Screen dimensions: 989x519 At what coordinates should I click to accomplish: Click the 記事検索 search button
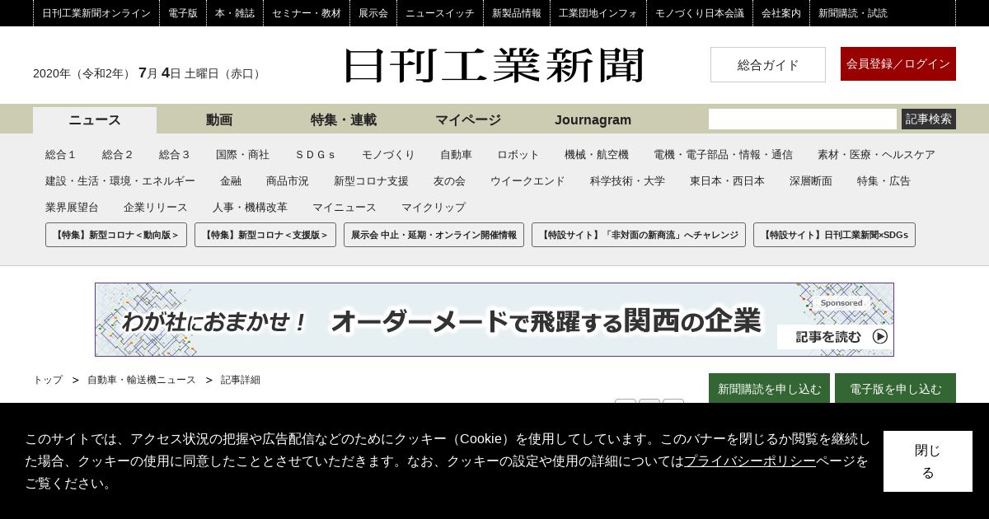929,119
